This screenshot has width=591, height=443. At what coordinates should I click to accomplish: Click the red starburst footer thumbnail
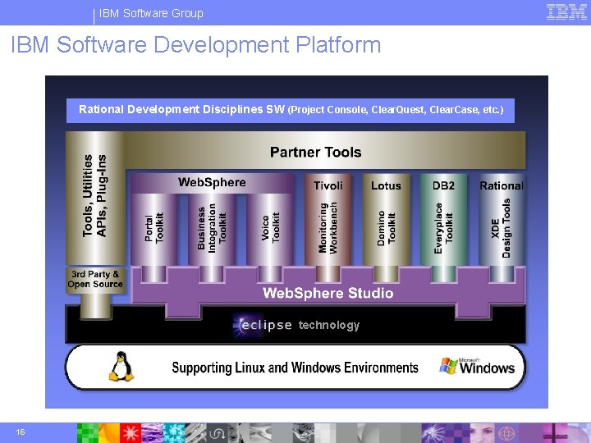pos(131,433)
